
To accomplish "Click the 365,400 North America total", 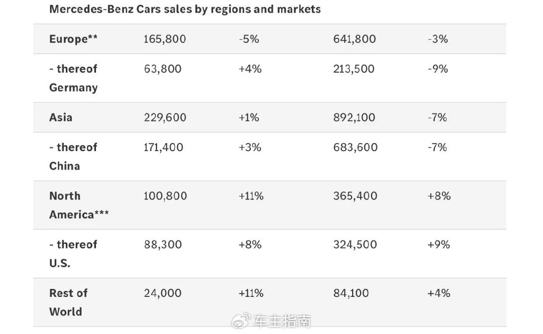I will (x=355, y=196).
